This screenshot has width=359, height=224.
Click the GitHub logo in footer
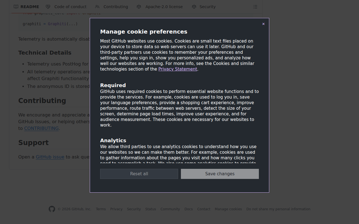52,209
